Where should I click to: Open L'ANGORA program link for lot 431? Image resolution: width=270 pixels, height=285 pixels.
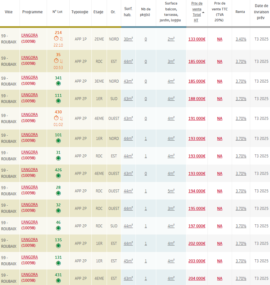[x=29, y=275]
